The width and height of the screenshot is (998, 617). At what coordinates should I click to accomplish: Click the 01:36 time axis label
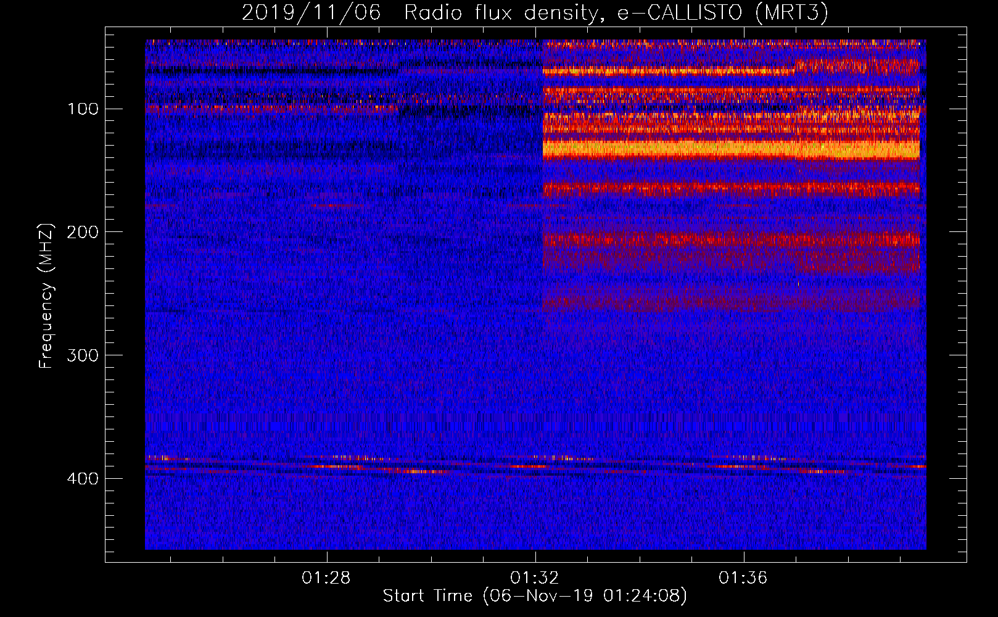pos(743,578)
